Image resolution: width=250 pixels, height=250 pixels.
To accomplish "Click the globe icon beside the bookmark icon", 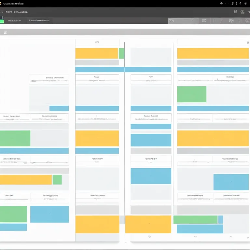I will coord(243,12).
